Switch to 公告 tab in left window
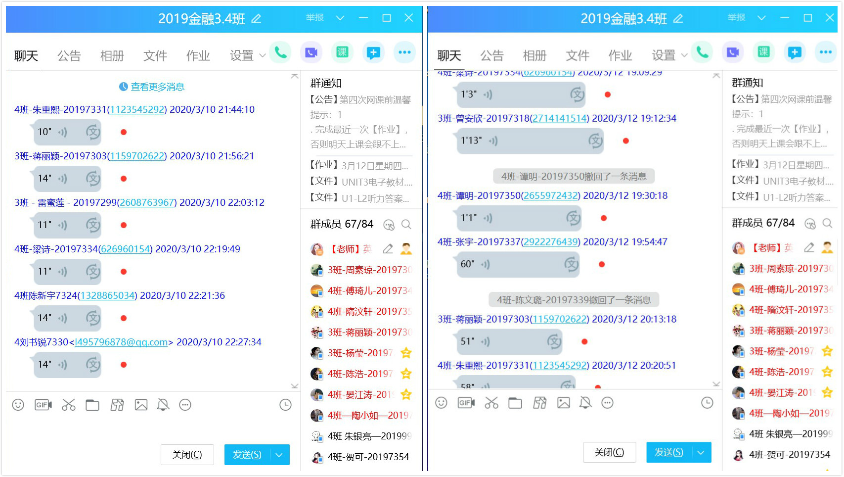This screenshot has width=844, height=477. click(69, 56)
